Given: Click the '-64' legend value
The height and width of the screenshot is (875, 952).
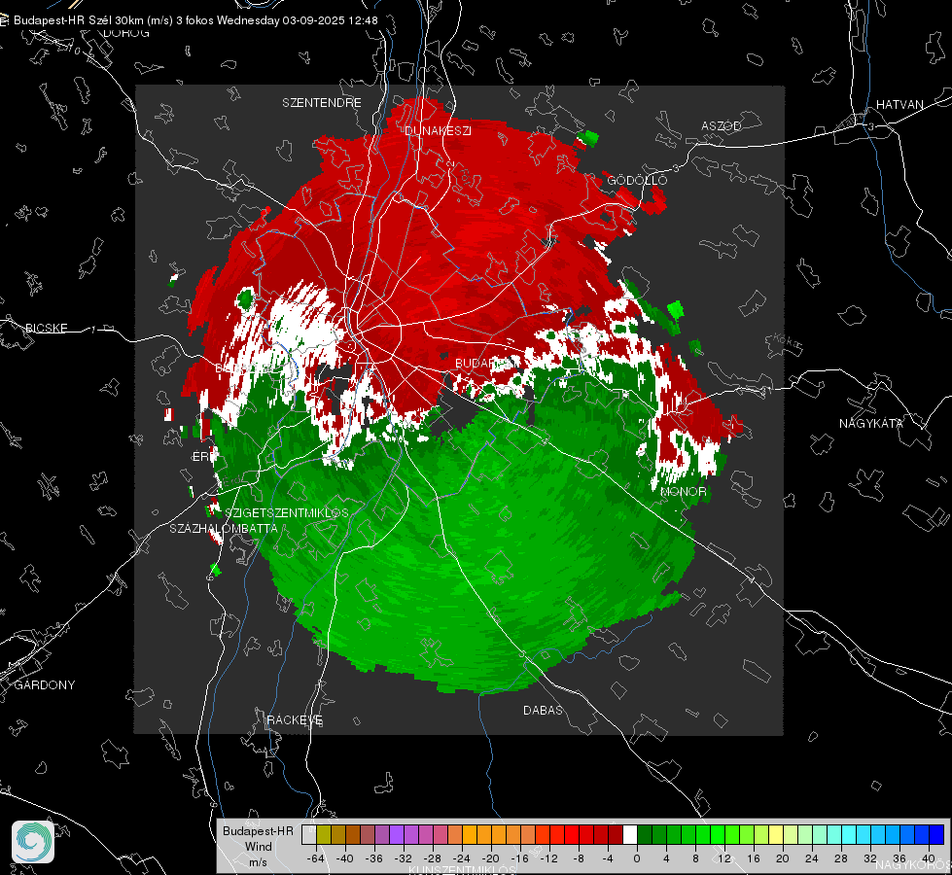Looking at the screenshot, I should pos(316,858).
